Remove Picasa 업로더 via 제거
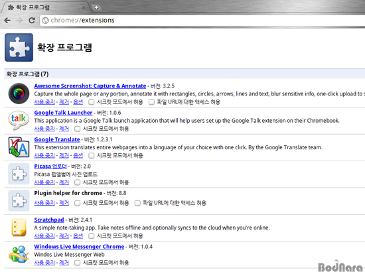 [64, 182]
